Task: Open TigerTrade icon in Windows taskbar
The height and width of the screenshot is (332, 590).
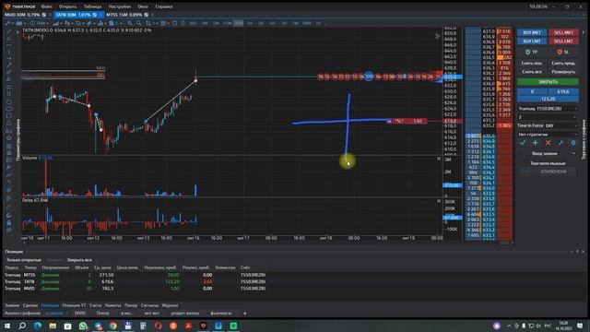Action: click(x=203, y=326)
